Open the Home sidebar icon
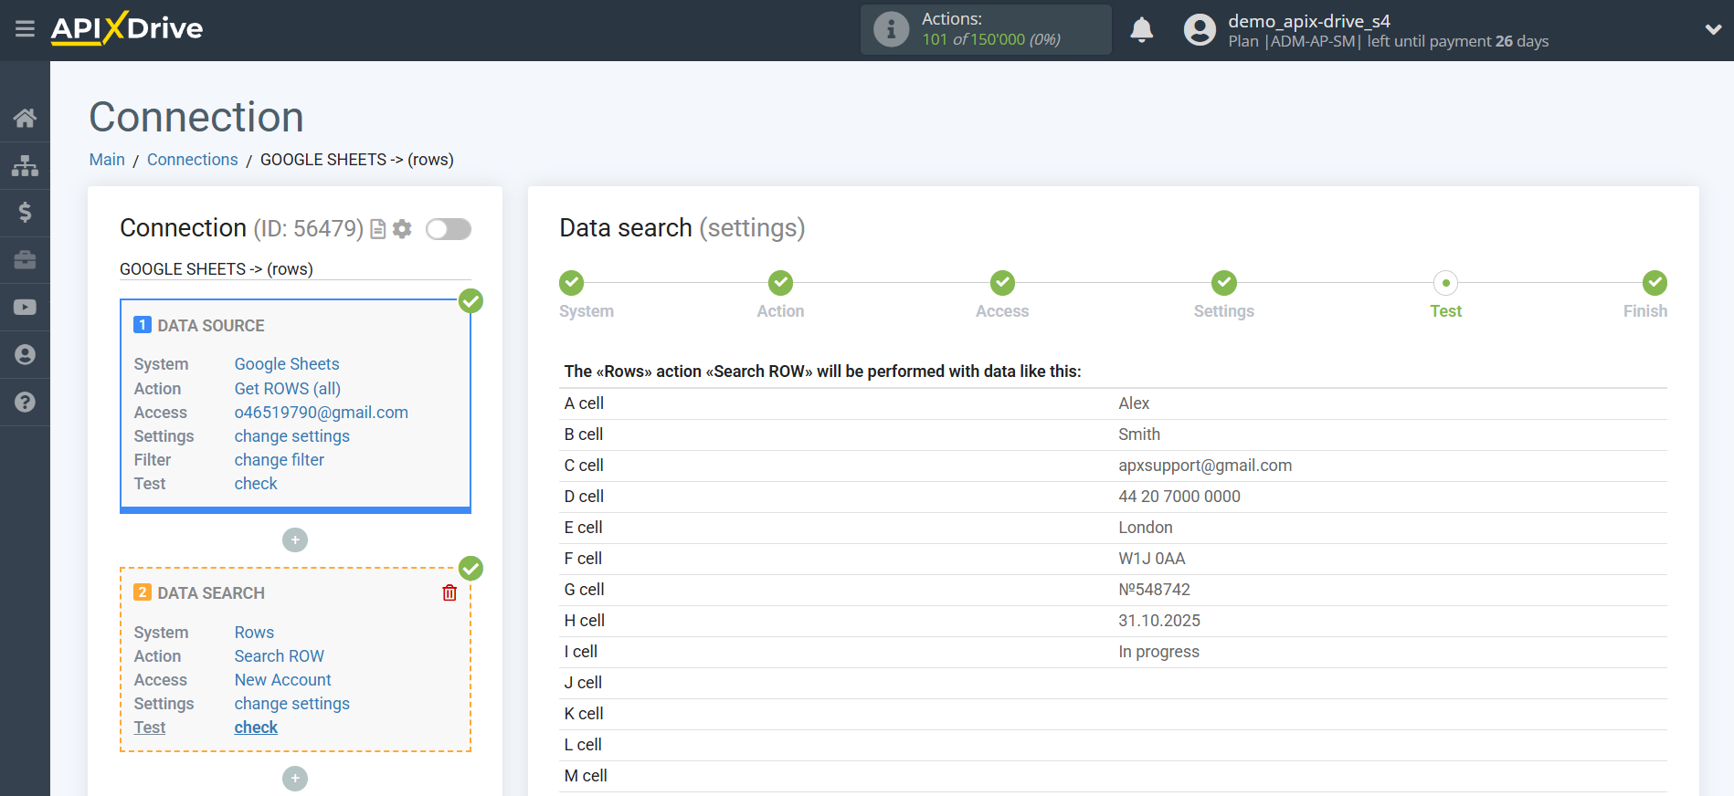Image resolution: width=1734 pixels, height=796 pixels. 25,118
